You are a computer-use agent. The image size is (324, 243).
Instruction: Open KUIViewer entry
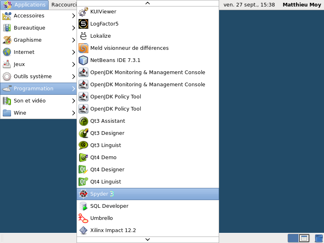[x=148, y=12]
